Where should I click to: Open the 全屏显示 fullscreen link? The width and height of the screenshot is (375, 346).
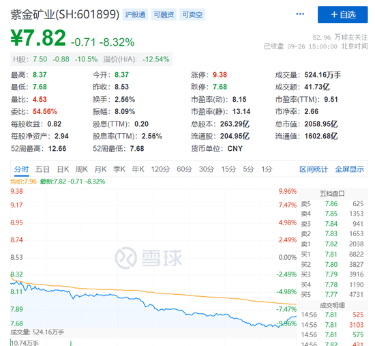coord(349,169)
